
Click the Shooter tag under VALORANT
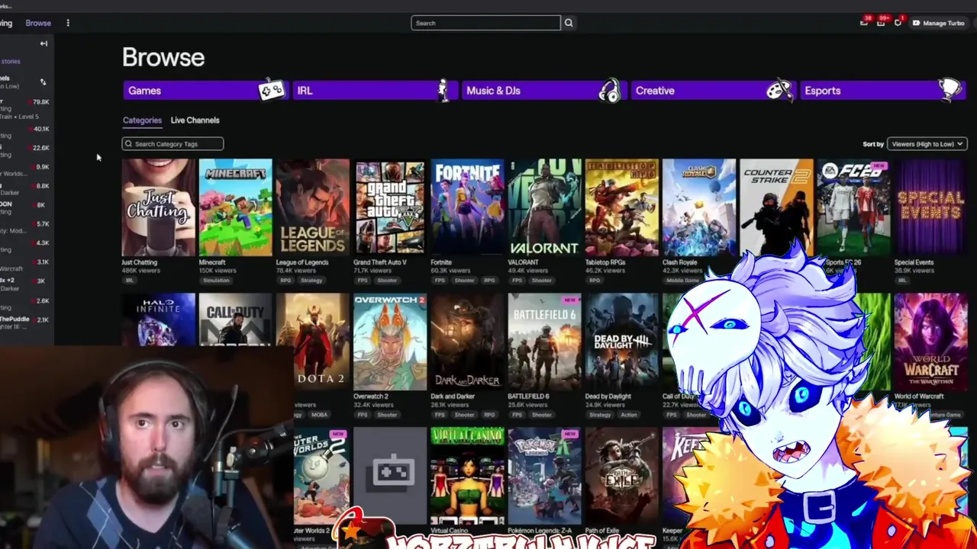click(541, 281)
